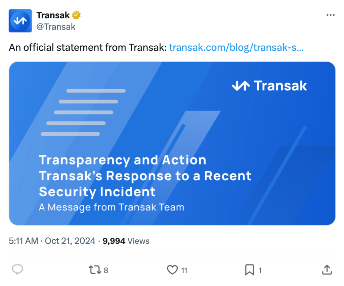Open the transak.com/blog link
The height and width of the screenshot is (286, 344).
click(236, 47)
